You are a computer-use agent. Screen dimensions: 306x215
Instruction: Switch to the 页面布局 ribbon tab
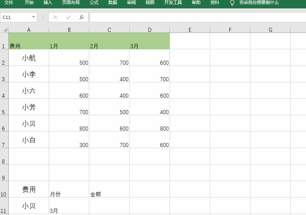[71, 3]
